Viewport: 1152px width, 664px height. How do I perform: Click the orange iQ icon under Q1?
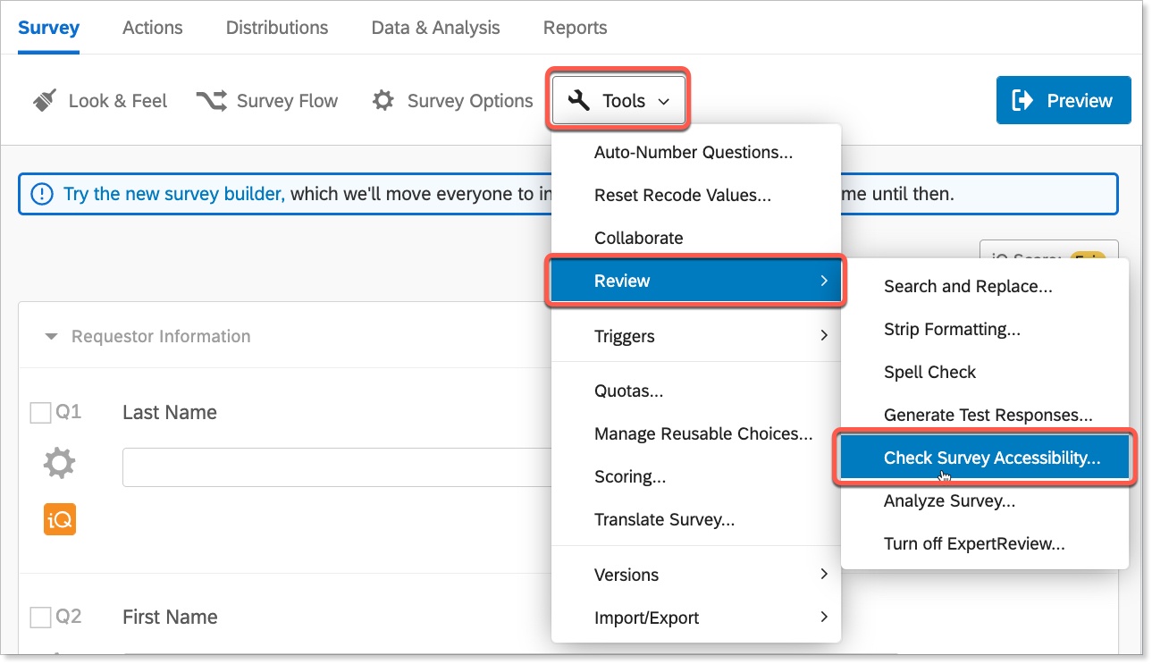click(x=60, y=519)
